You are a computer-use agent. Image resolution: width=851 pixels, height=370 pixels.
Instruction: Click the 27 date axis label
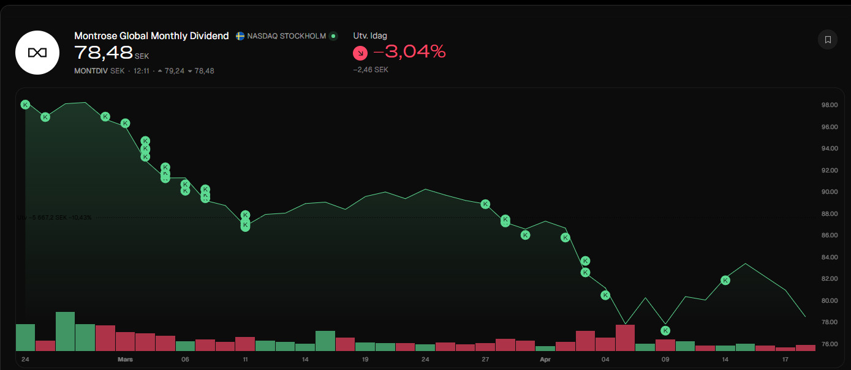pyautogui.click(x=485, y=360)
